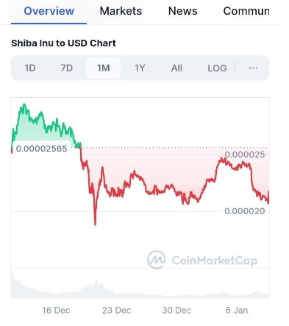Click the volume spike in the volume bars
Viewport: 289px width, 326px height.
[x=96, y=285]
